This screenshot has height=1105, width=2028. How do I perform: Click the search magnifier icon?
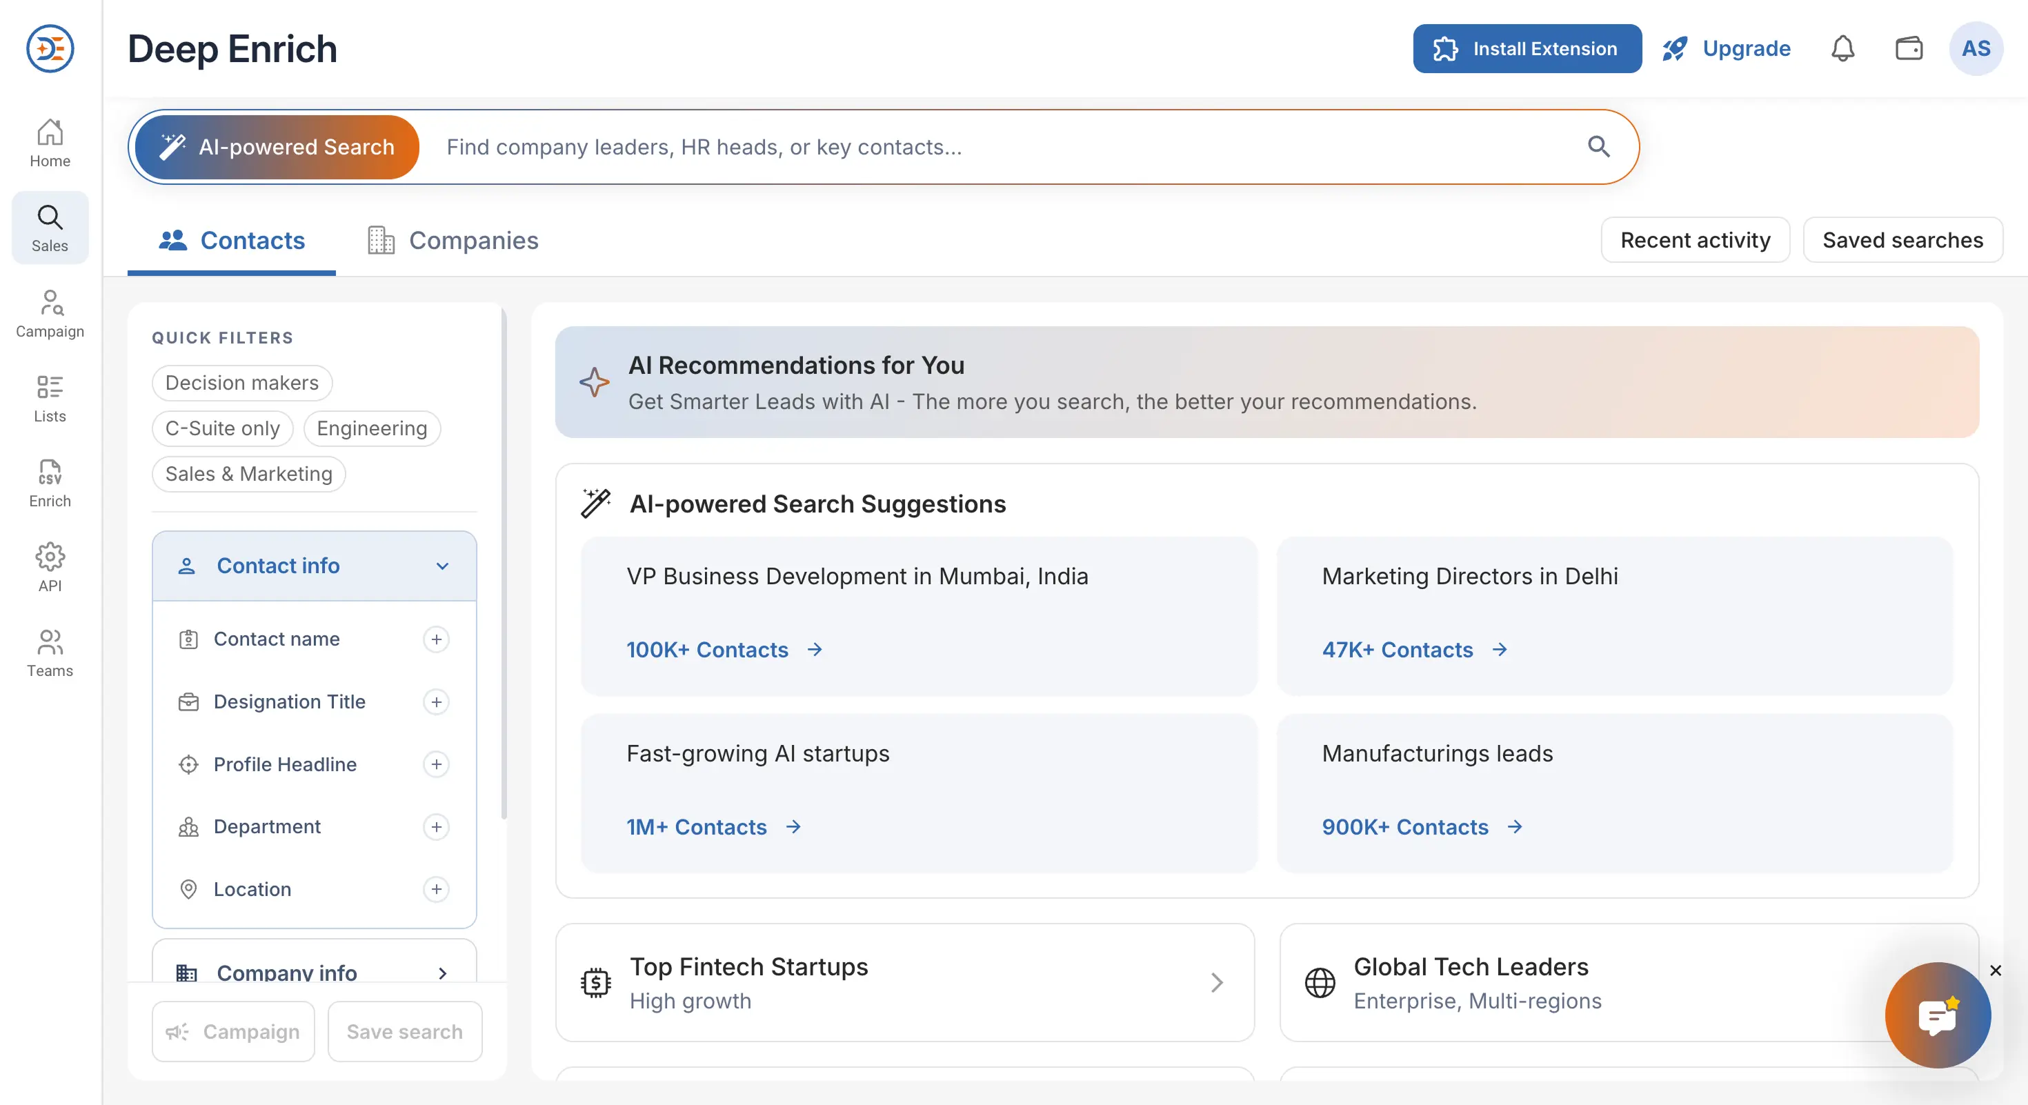click(x=1598, y=146)
